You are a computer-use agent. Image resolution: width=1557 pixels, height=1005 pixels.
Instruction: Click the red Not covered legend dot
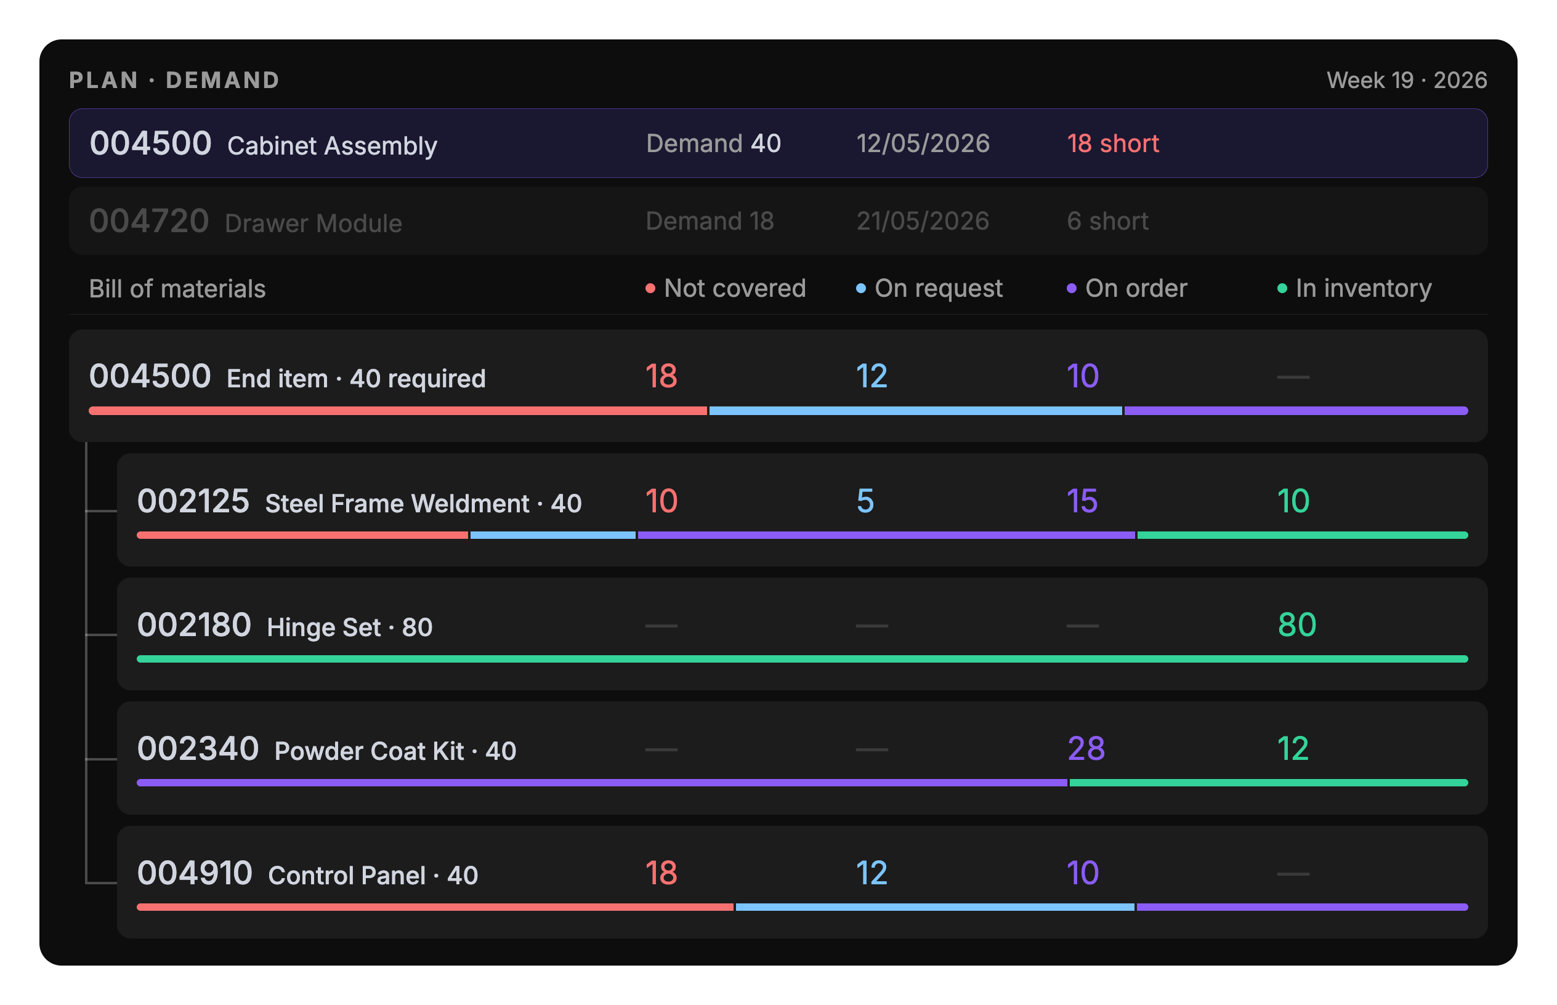[x=650, y=288]
